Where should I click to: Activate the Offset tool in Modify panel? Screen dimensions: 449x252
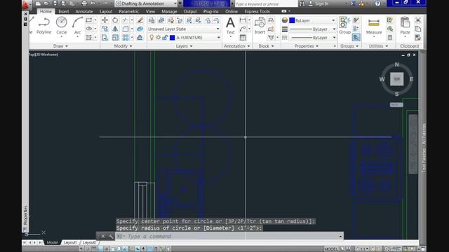[x=140, y=37]
